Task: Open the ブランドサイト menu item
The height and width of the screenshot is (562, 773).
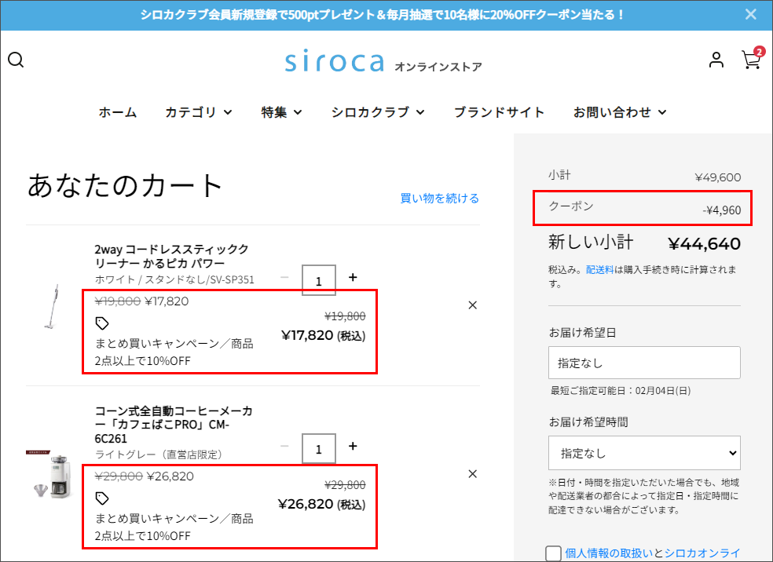Action: point(499,112)
